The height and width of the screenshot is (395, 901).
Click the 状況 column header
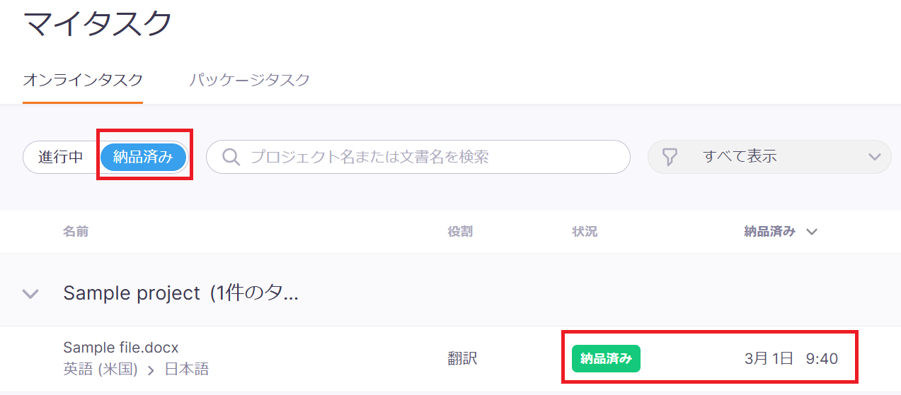click(585, 232)
